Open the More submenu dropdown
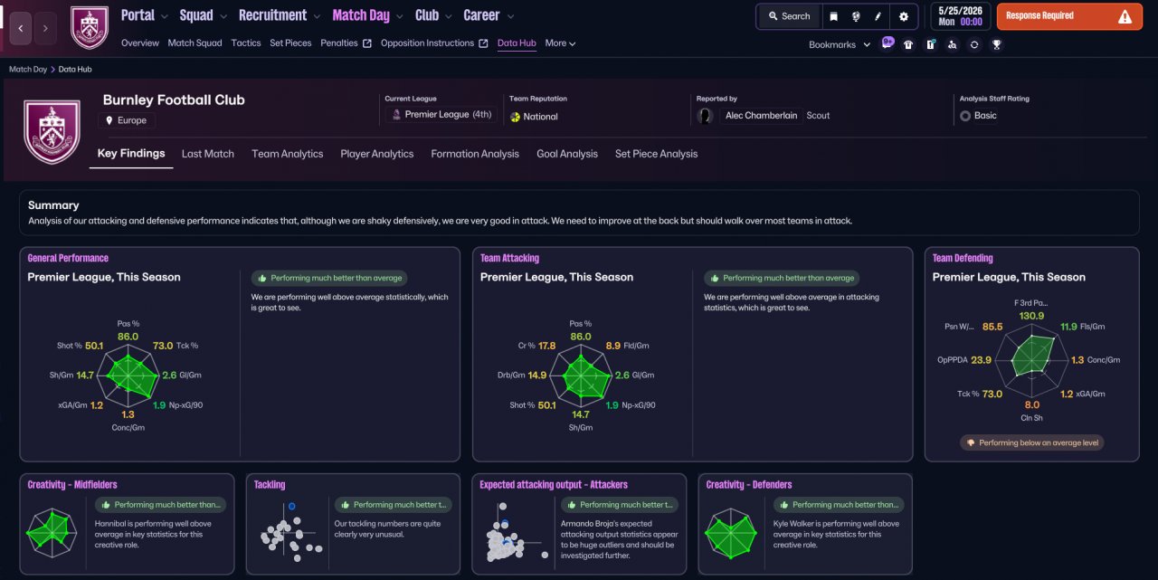Screen dimensions: 1158x580 pyautogui.click(x=560, y=43)
